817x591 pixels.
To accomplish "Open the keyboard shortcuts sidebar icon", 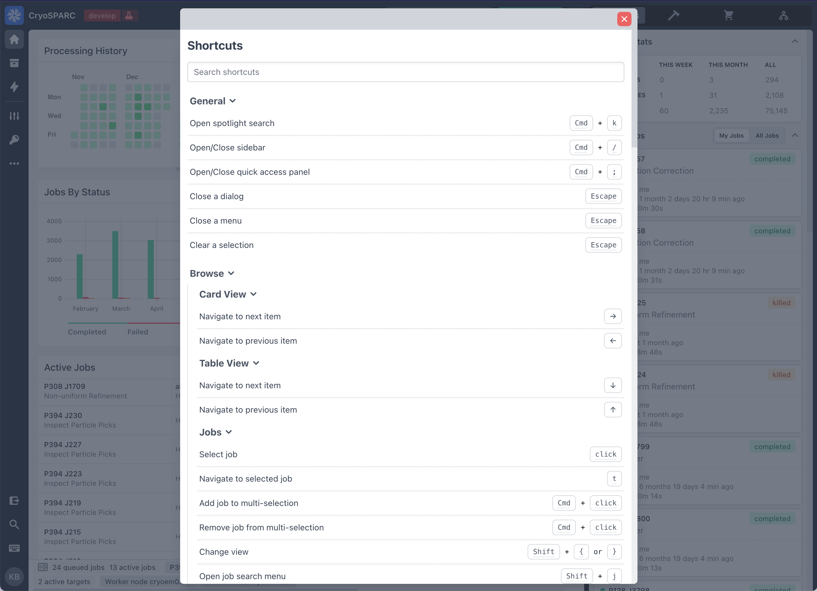I will pos(14,548).
